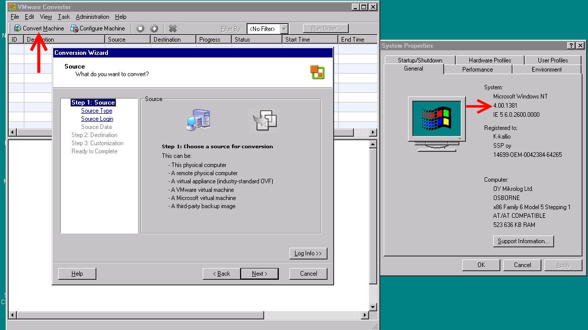This screenshot has width=588, height=330.
Task: Switch to the User Profiles tab
Action: point(553,60)
